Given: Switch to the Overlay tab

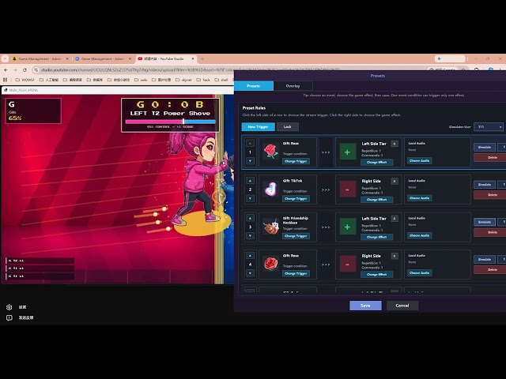Looking at the screenshot, I should (x=293, y=86).
